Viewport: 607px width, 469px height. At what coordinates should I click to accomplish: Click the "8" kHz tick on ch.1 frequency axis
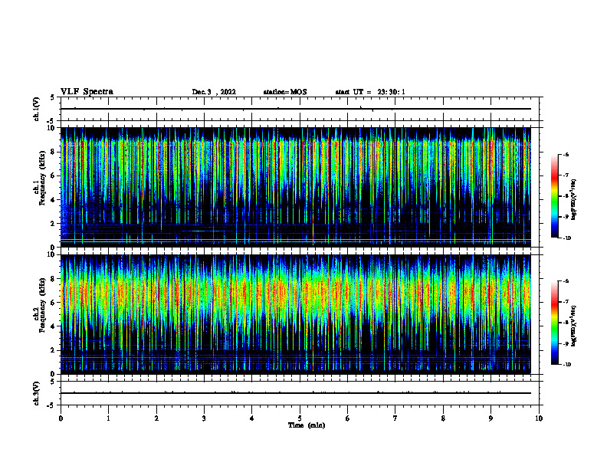pos(53,152)
